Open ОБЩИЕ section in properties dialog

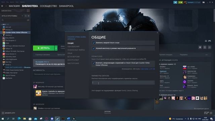(x=71, y=43)
